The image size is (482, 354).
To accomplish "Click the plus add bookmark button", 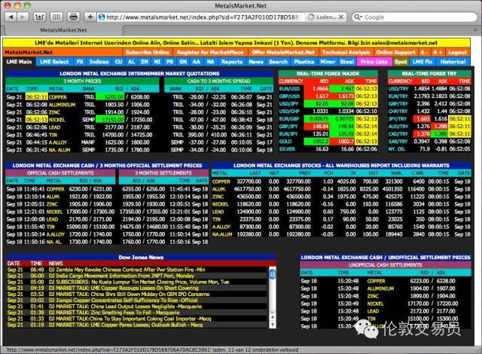I will pyautogui.click(x=90, y=17).
